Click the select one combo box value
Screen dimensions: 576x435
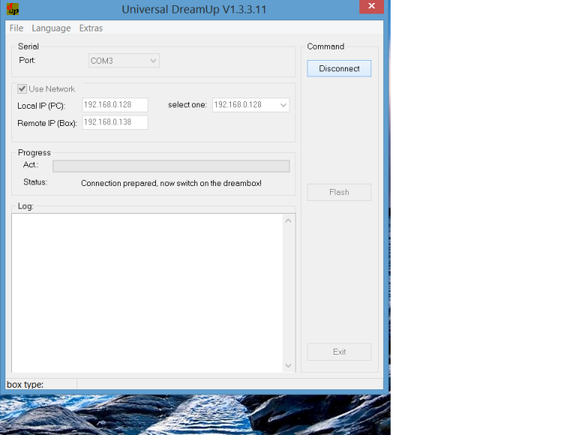point(245,105)
